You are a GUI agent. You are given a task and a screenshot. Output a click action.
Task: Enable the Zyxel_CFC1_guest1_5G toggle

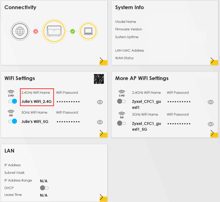coord(122,123)
